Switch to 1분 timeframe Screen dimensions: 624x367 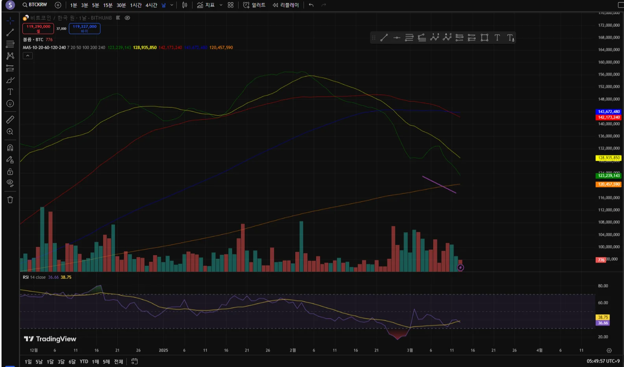[x=74, y=5]
